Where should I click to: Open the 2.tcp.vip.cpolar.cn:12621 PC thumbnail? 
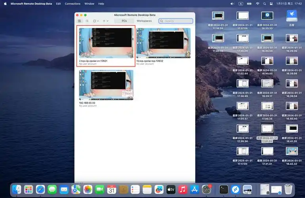pos(106,43)
